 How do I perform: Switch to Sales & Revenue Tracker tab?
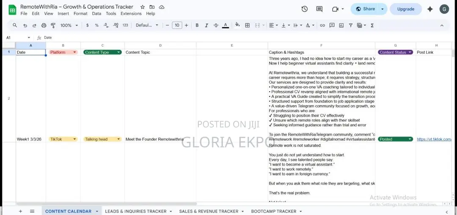(211, 211)
